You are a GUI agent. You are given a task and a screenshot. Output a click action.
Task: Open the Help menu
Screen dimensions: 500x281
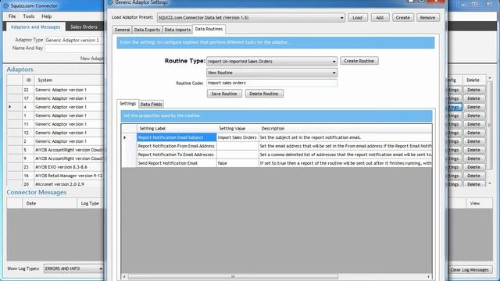point(47,16)
